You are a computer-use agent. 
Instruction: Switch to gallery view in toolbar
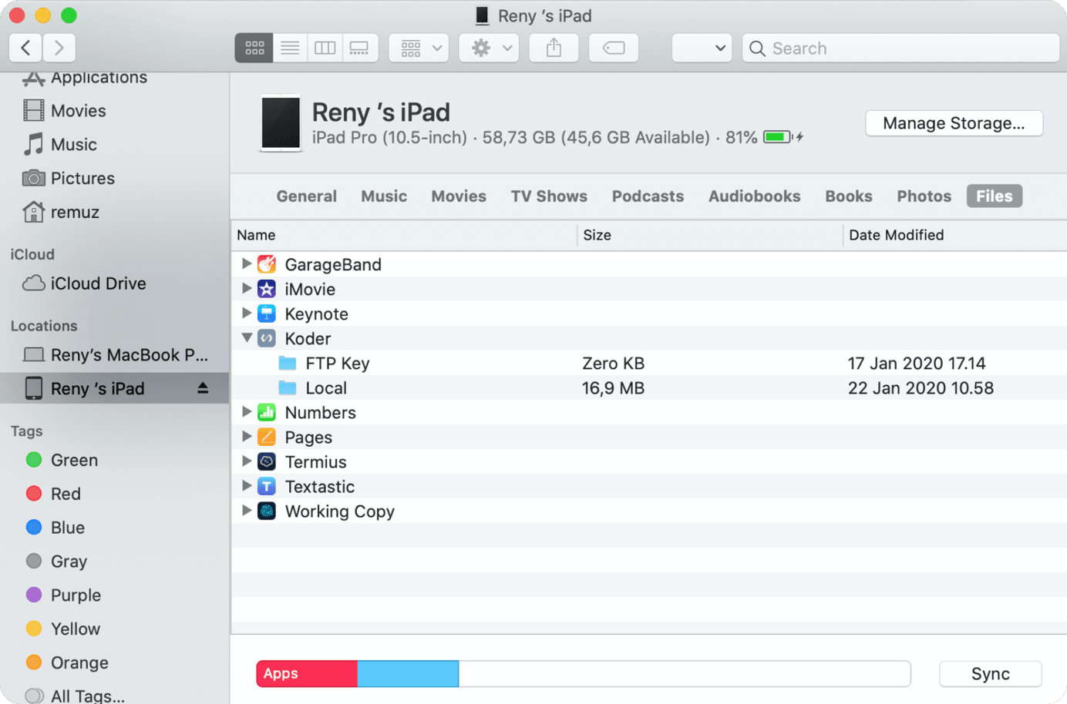[x=359, y=48]
